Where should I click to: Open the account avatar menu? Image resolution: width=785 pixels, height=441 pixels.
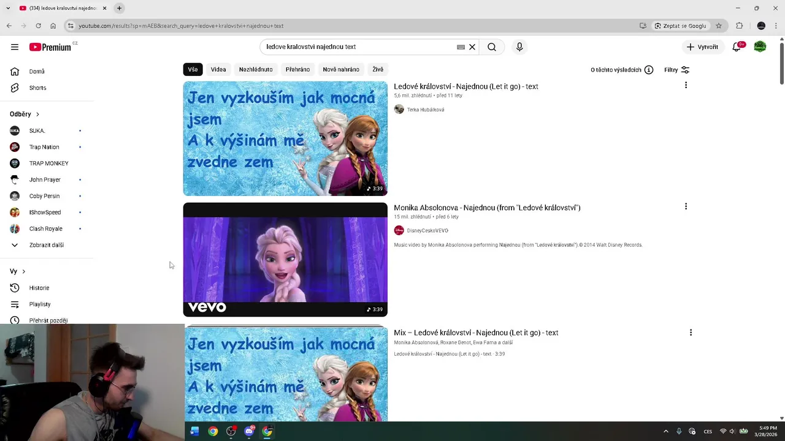coord(760,47)
